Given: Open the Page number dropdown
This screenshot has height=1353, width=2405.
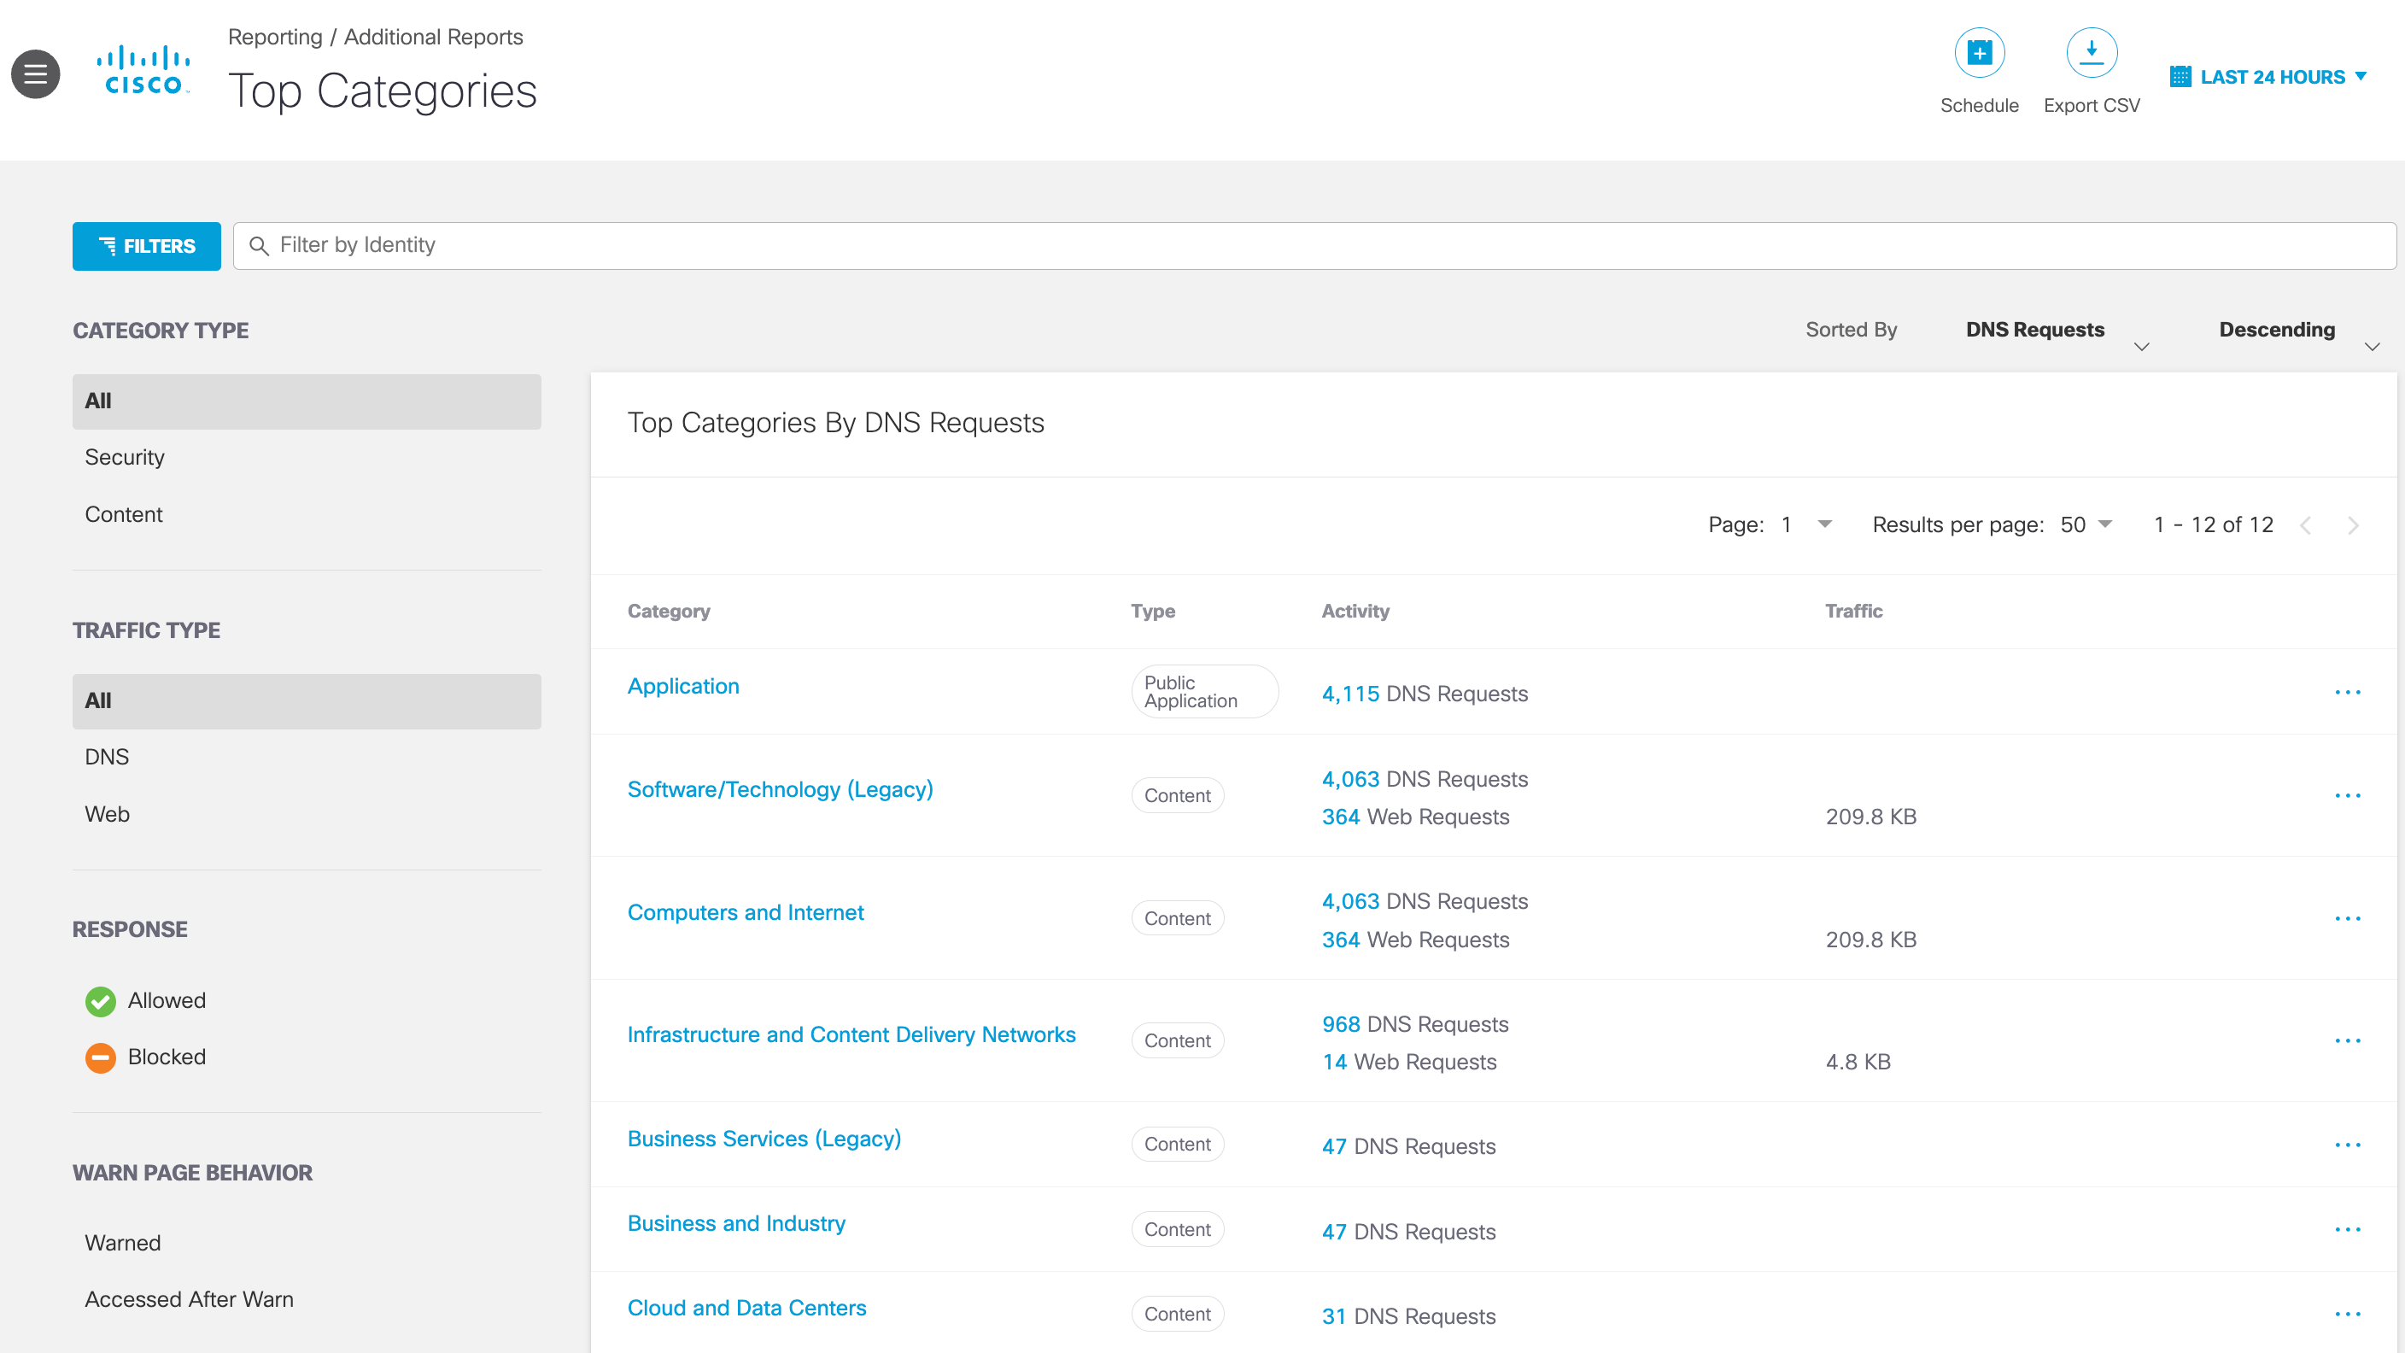Looking at the screenshot, I should coord(1805,524).
